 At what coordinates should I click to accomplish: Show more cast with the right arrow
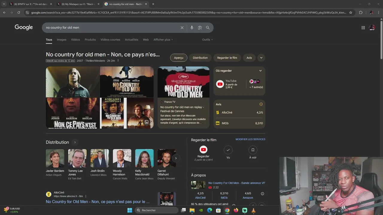(x=176, y=158)
